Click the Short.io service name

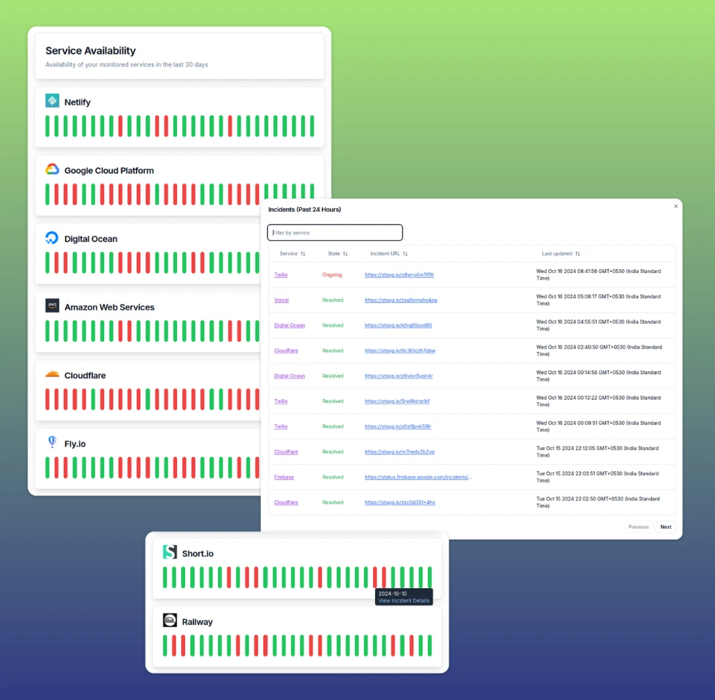pyautogui.click(x=197, y=554)
